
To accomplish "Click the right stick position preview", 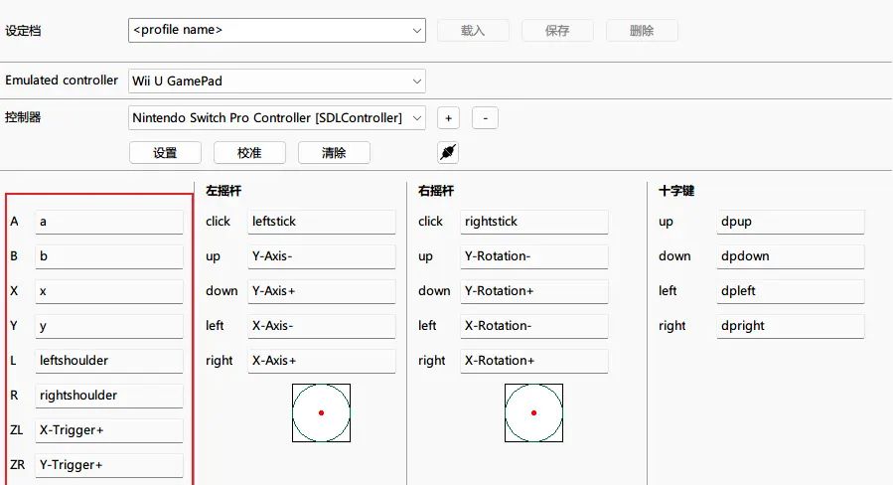I will click(x=533, y=412).
